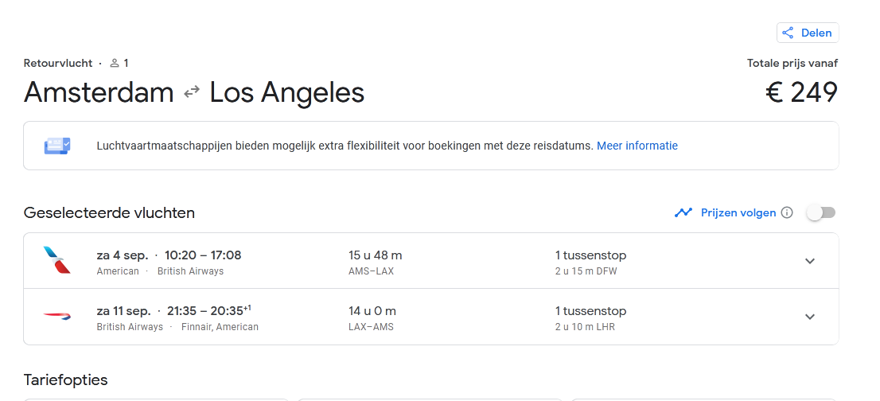
Task: Click the price tracking graph icon
Action: pos(683,212)
